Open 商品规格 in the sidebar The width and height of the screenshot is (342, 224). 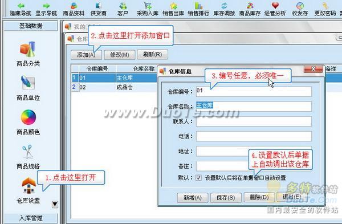coord(28,157)
